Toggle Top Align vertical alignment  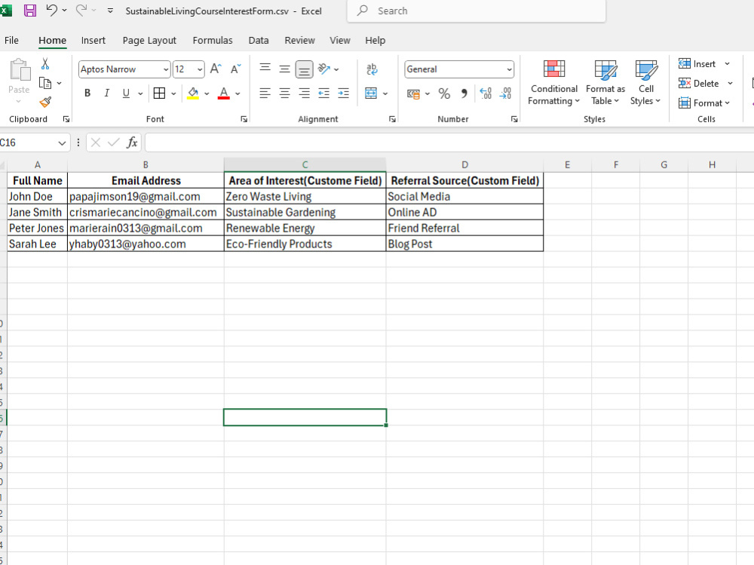point(265,69)
